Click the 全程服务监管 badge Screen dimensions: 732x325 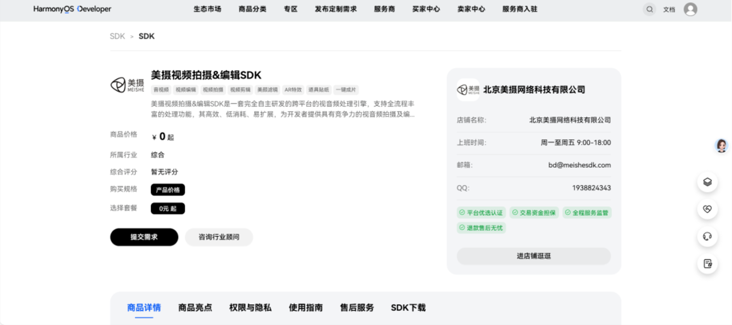pyautogui.click(x=587, y=213)
